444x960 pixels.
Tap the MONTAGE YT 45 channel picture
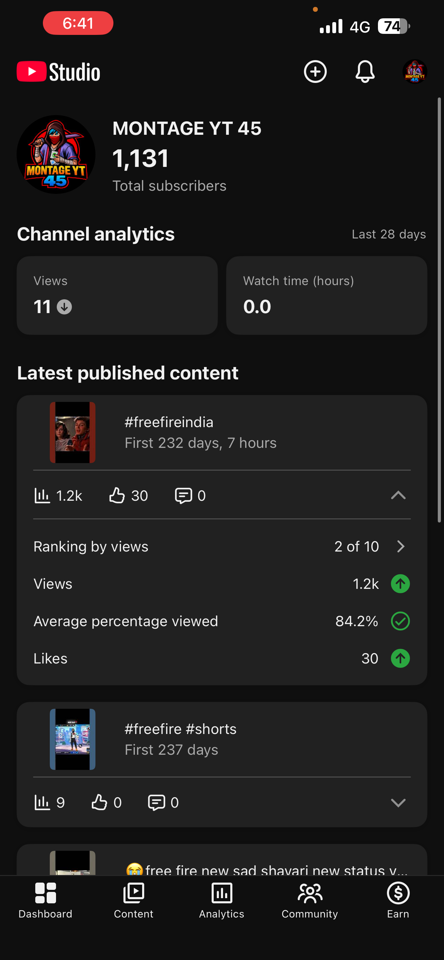tap(56, 154)
